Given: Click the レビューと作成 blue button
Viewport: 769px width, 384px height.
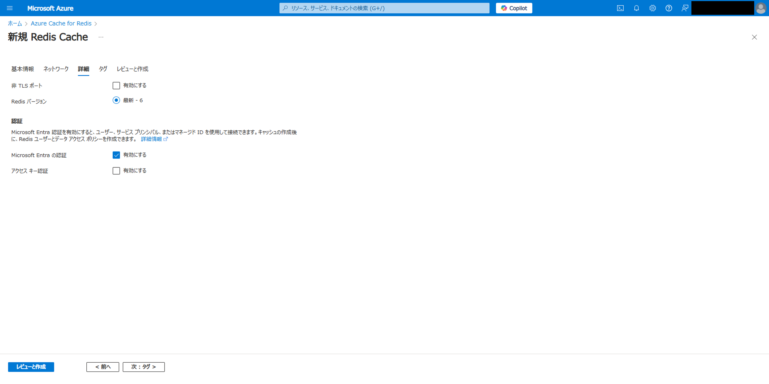Looking at the screenshot, I should coord(31,367).
